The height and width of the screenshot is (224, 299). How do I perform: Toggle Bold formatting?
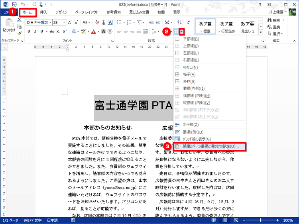(29, 31)
